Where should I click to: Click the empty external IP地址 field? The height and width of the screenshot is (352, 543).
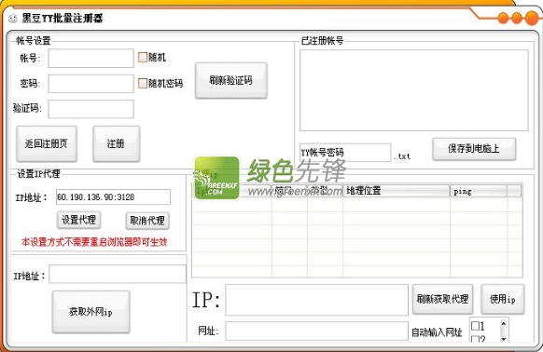(118, 274)
